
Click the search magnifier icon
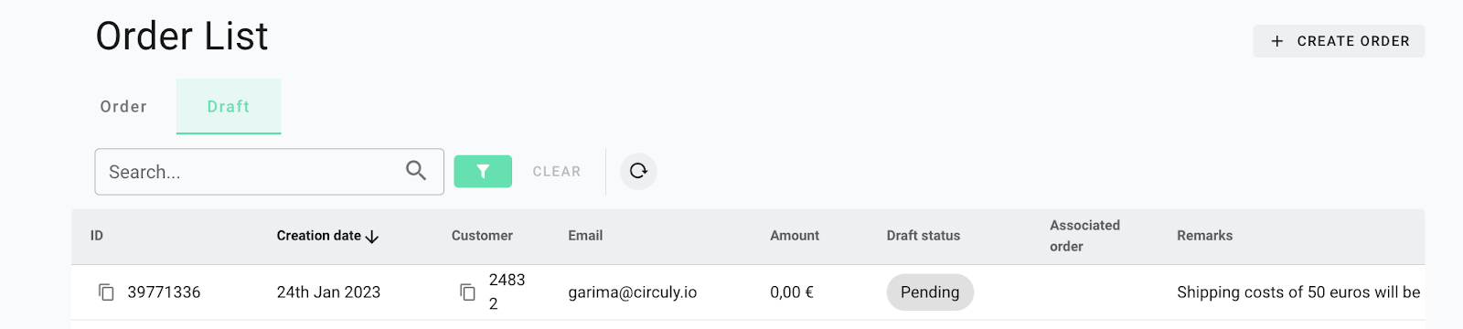[416, 171]
